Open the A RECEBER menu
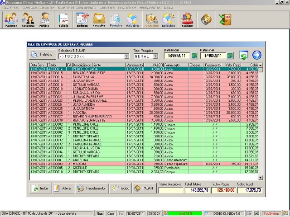Image resolution: width=290 pixels, height=217 pixels. 107,8
